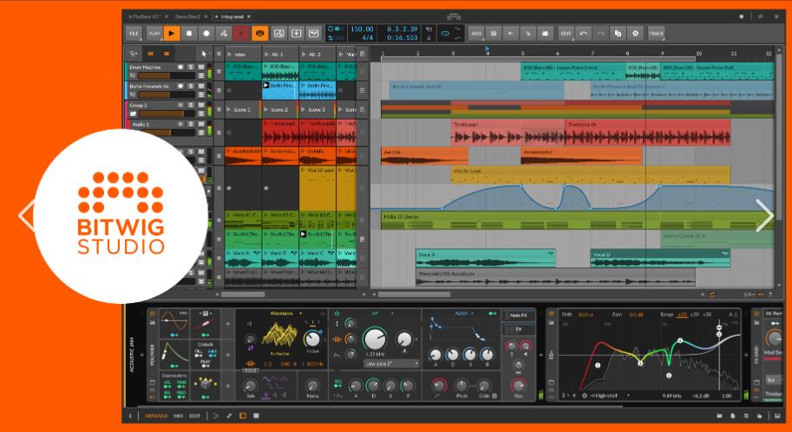This screenshot has height=432, width=792.
Task: Click the duplicate icon next to redo
Action: [x=618, y=33]
